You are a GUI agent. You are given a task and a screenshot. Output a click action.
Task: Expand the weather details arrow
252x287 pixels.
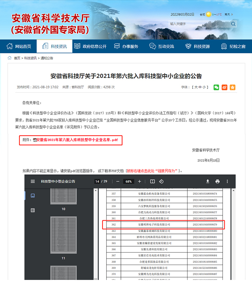pyautogui.click(x=233, y=14)
